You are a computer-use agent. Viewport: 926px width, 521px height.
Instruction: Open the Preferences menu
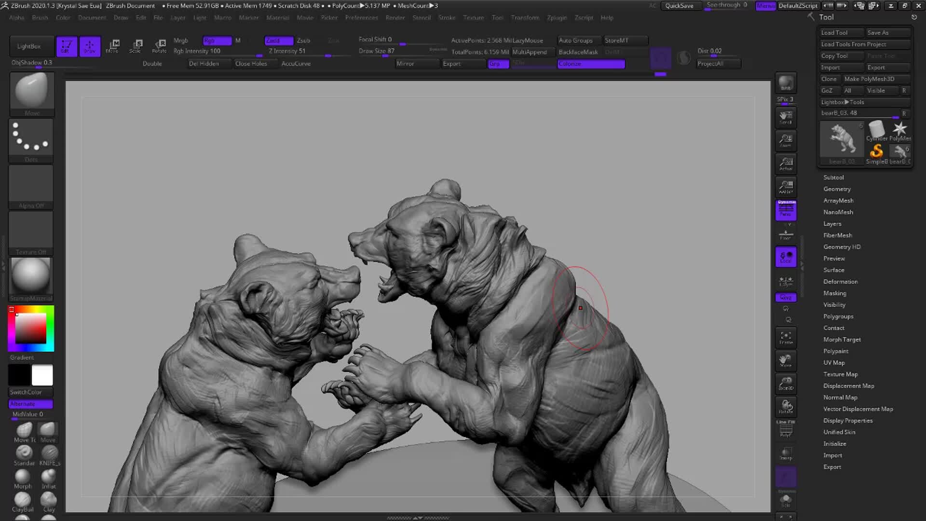point(362,17)
